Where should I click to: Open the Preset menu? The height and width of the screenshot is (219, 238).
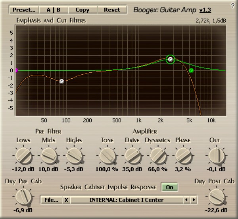24,10
